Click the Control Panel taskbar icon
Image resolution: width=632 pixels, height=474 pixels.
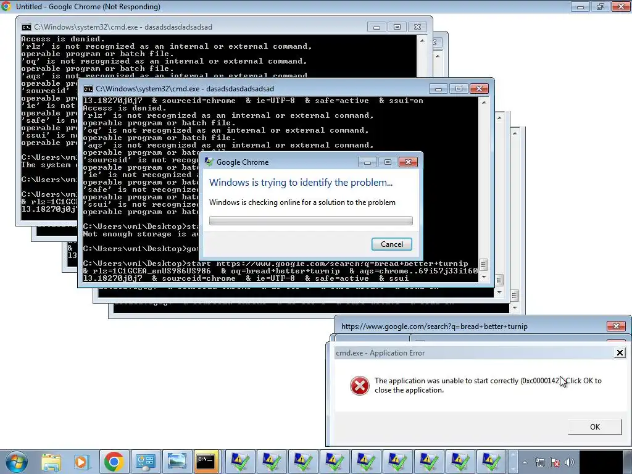(x=145, y=462)
